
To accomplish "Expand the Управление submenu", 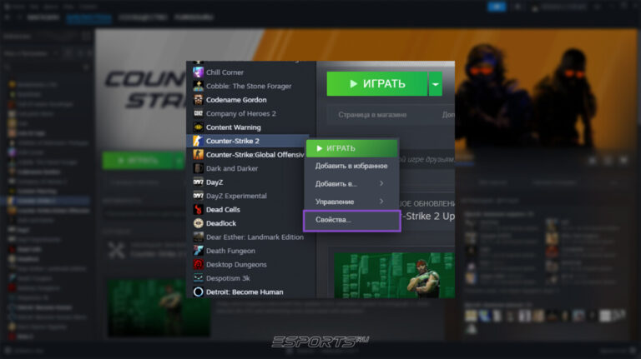I will click(351, 202).
